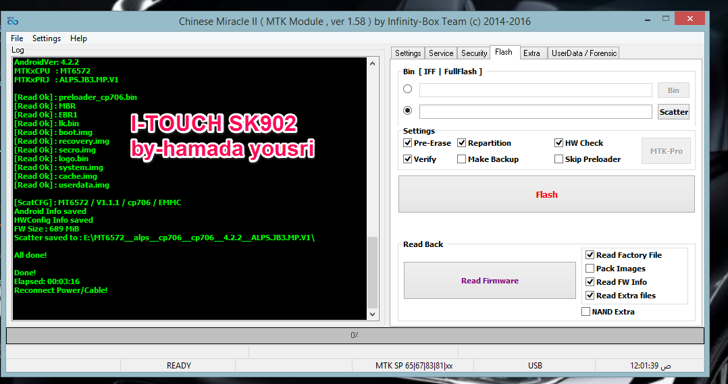Select the Flash tab
The width and height of the screenshot is (728, 384).
tap(504, 52)
